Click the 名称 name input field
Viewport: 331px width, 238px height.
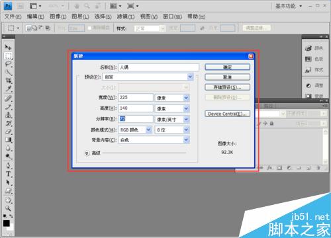[158, 67]
